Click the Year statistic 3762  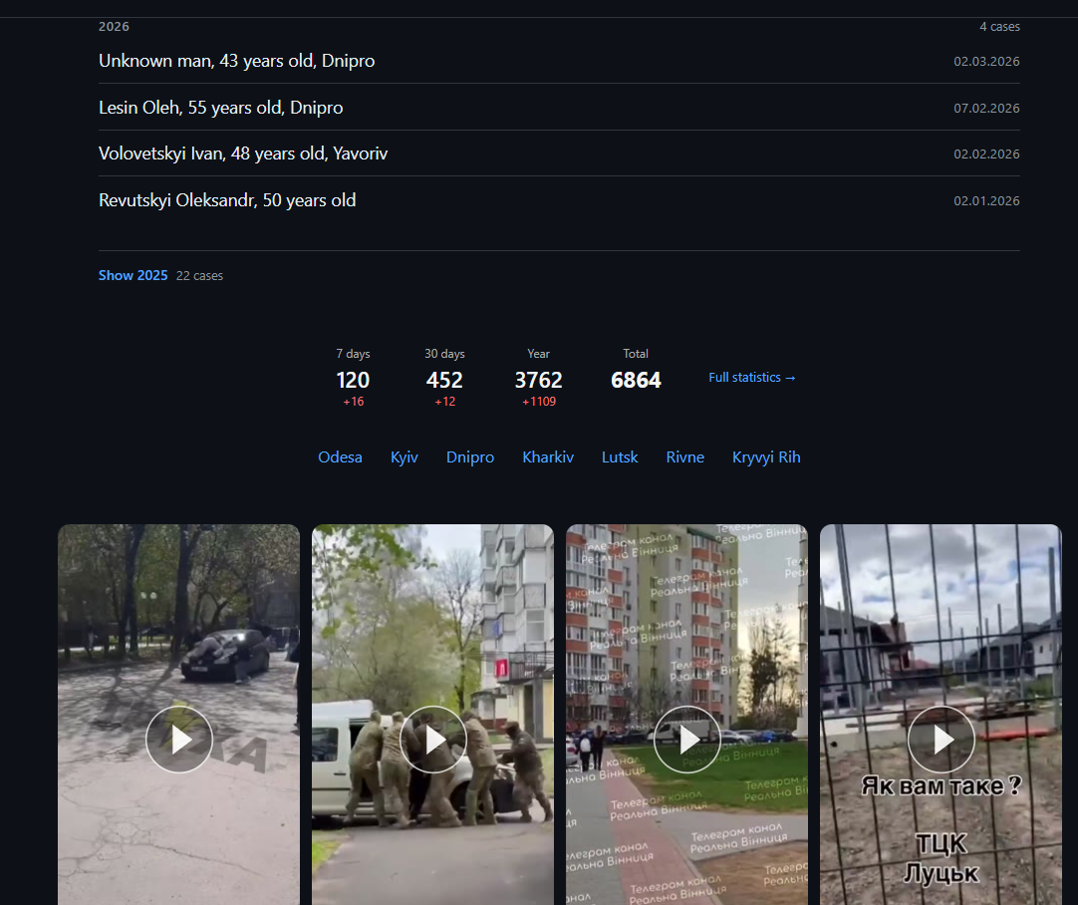(538, 380)
